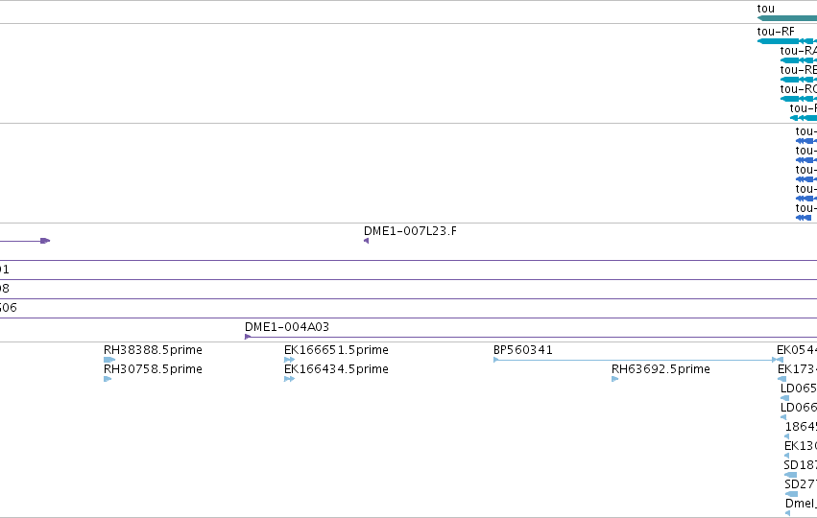Image resolution: width=817 pixels, height=518 pixels.
Task: Click the 'tou' gene label
Action: tap(765, 9)
